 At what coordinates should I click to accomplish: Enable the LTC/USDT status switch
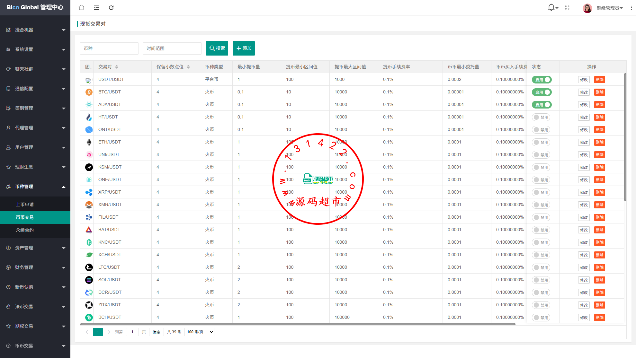pyautogui.click(x=541, y=267)
